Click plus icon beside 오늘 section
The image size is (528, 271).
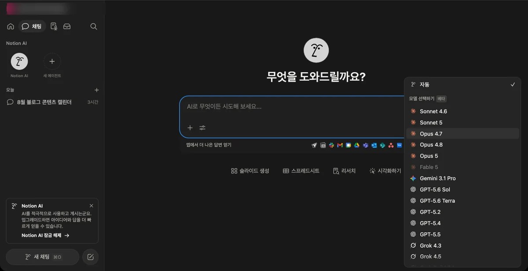pos(97,90)
